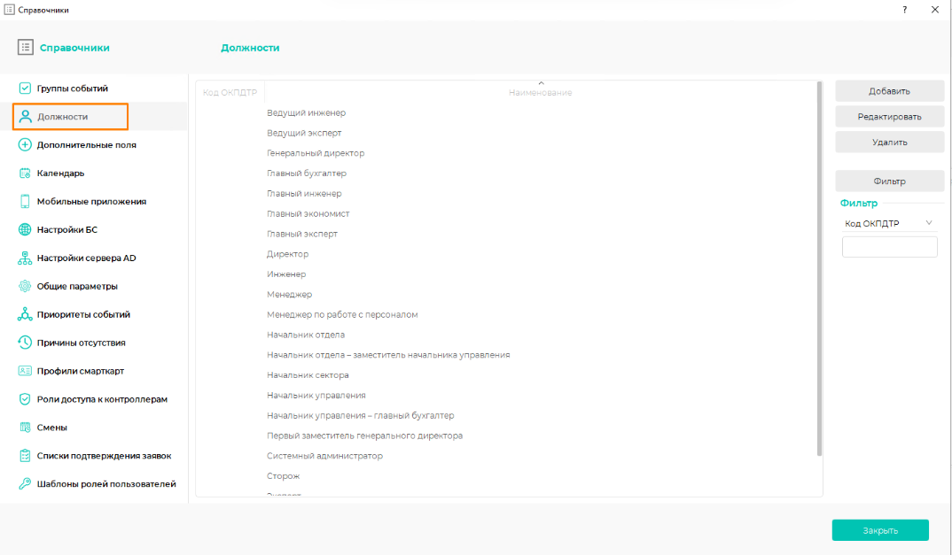The image size is (952, 555).
Task: Click the Причины отсутствия clock icon
Action: tap(25, 343)
